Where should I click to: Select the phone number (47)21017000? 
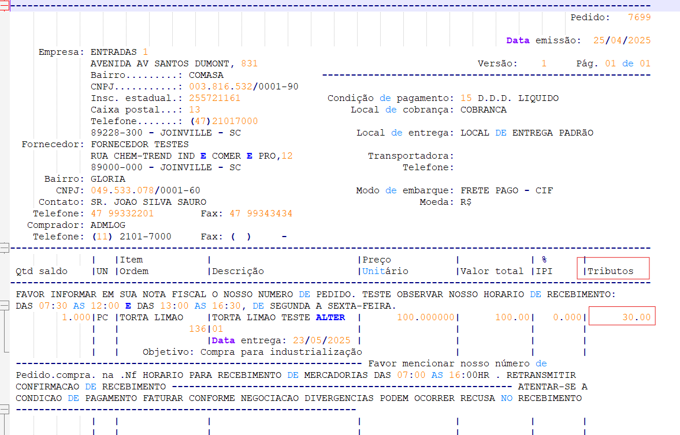click(224, 121)
